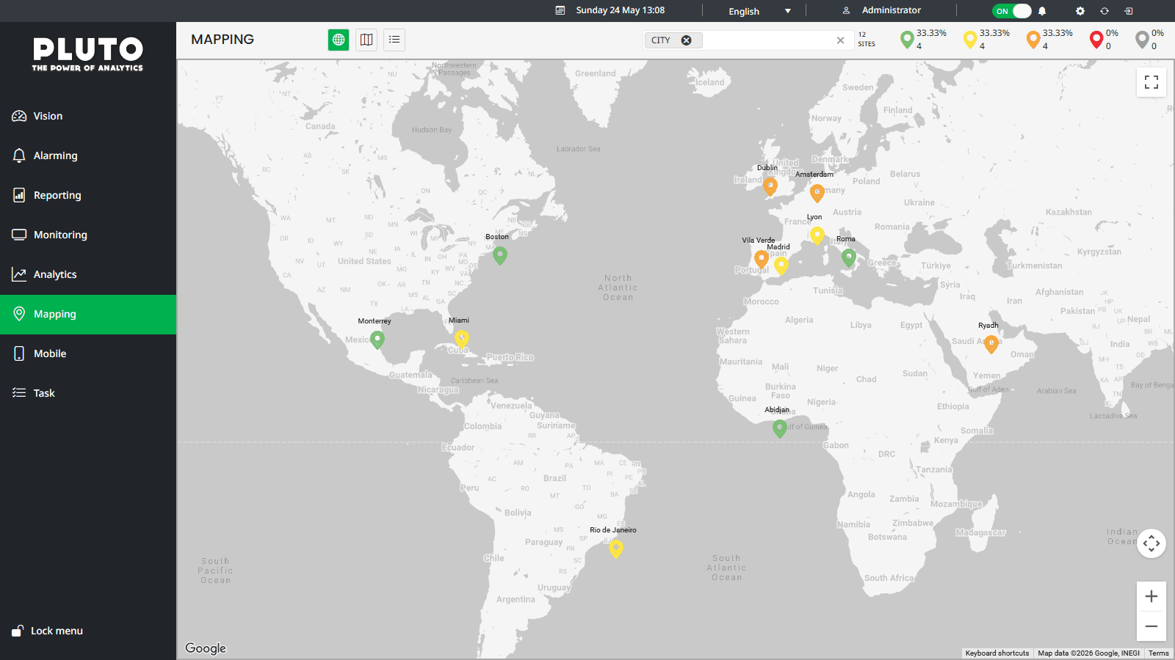Select the Mapping menu item

pos(88,314)
